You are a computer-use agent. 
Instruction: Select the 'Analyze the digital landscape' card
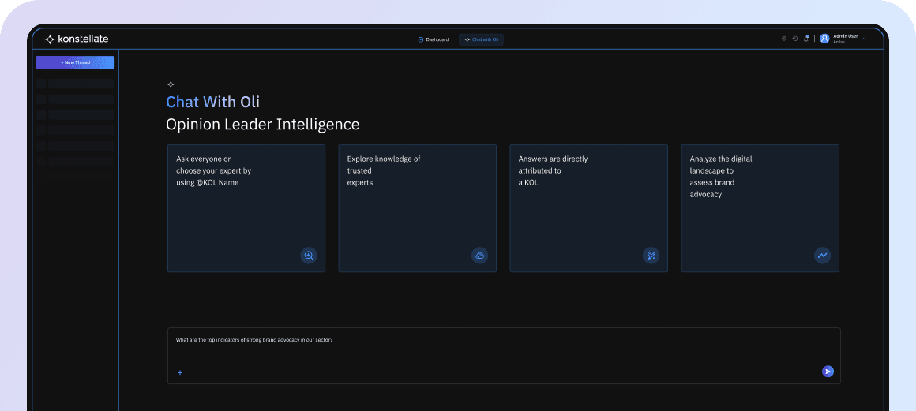760,208
